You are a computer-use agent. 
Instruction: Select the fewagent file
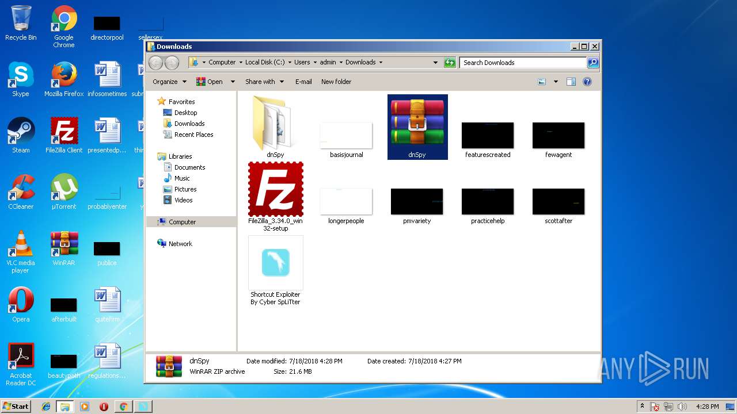point(559,140)
